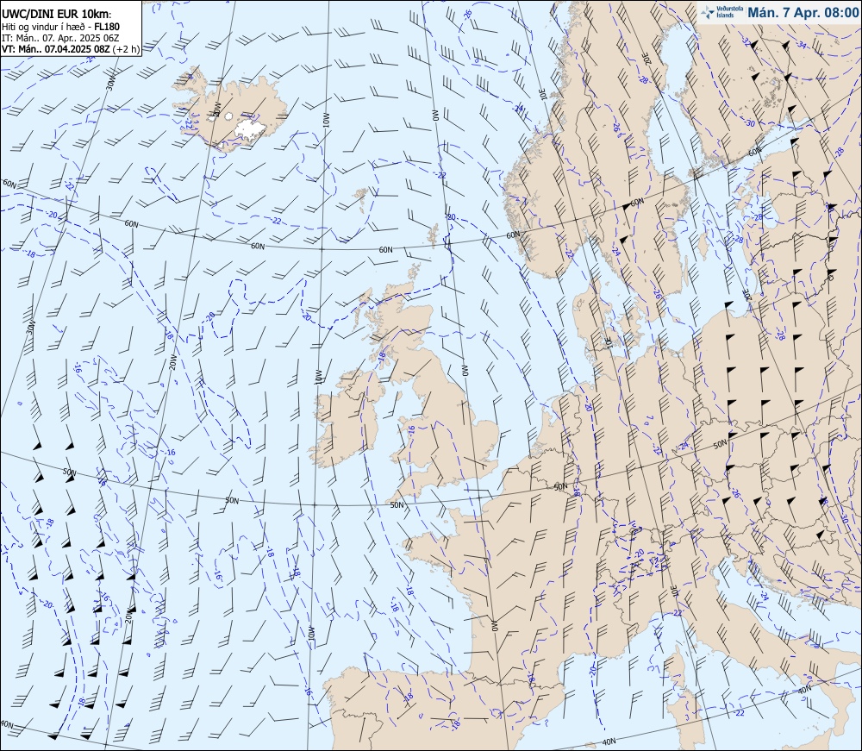
Task: Click the '30W' meridian label near the legend box
Action: 110,83
